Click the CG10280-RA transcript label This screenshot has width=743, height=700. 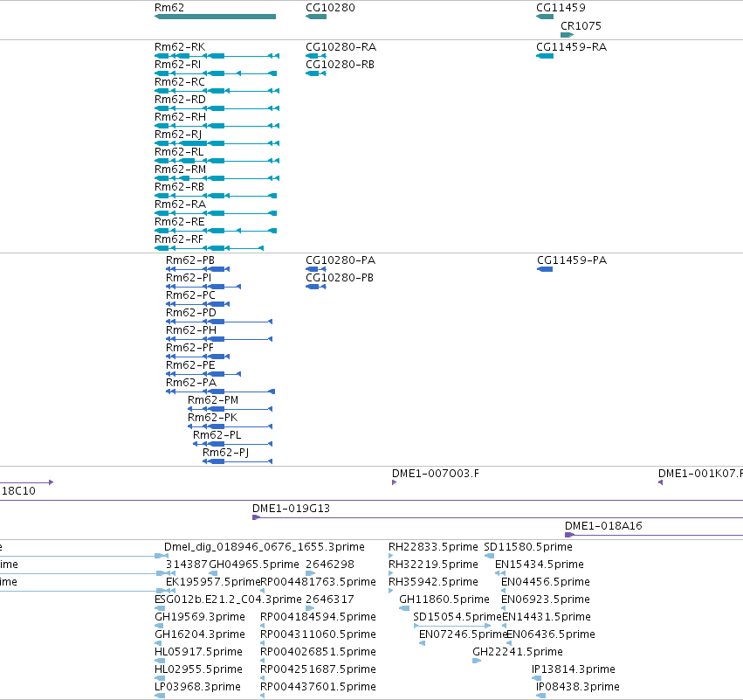click(341, 47)
